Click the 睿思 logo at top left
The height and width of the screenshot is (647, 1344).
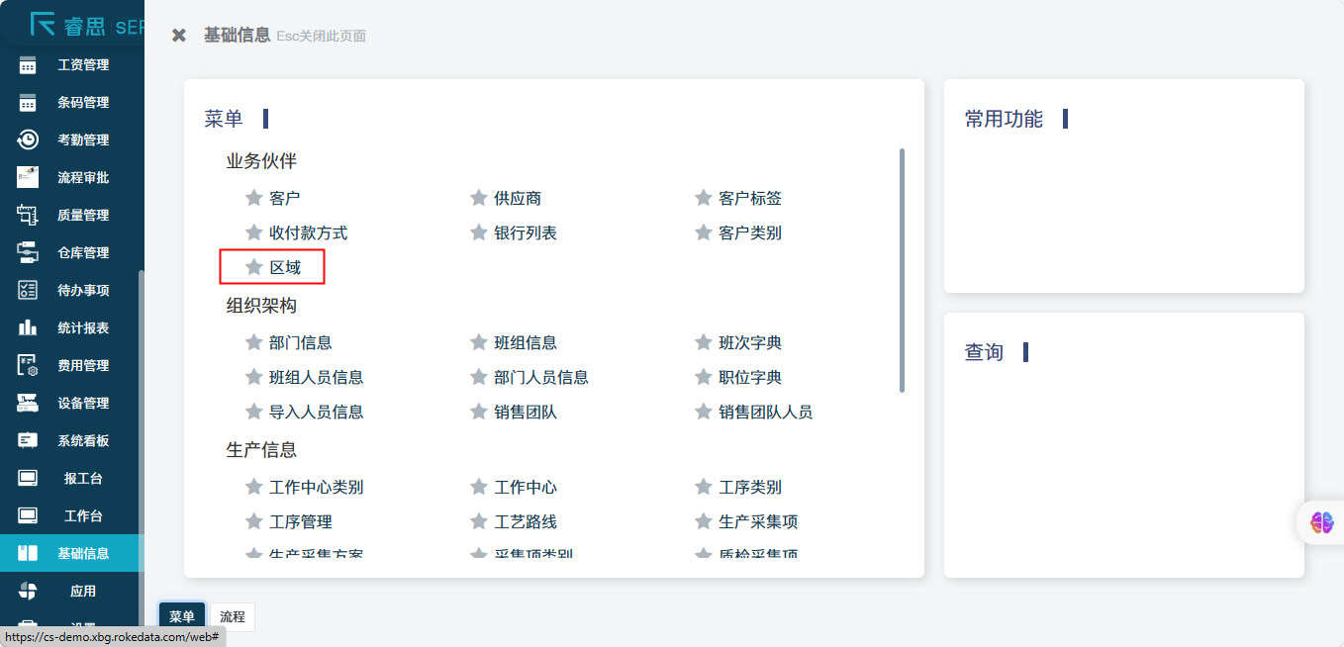[x=69, y=25]
